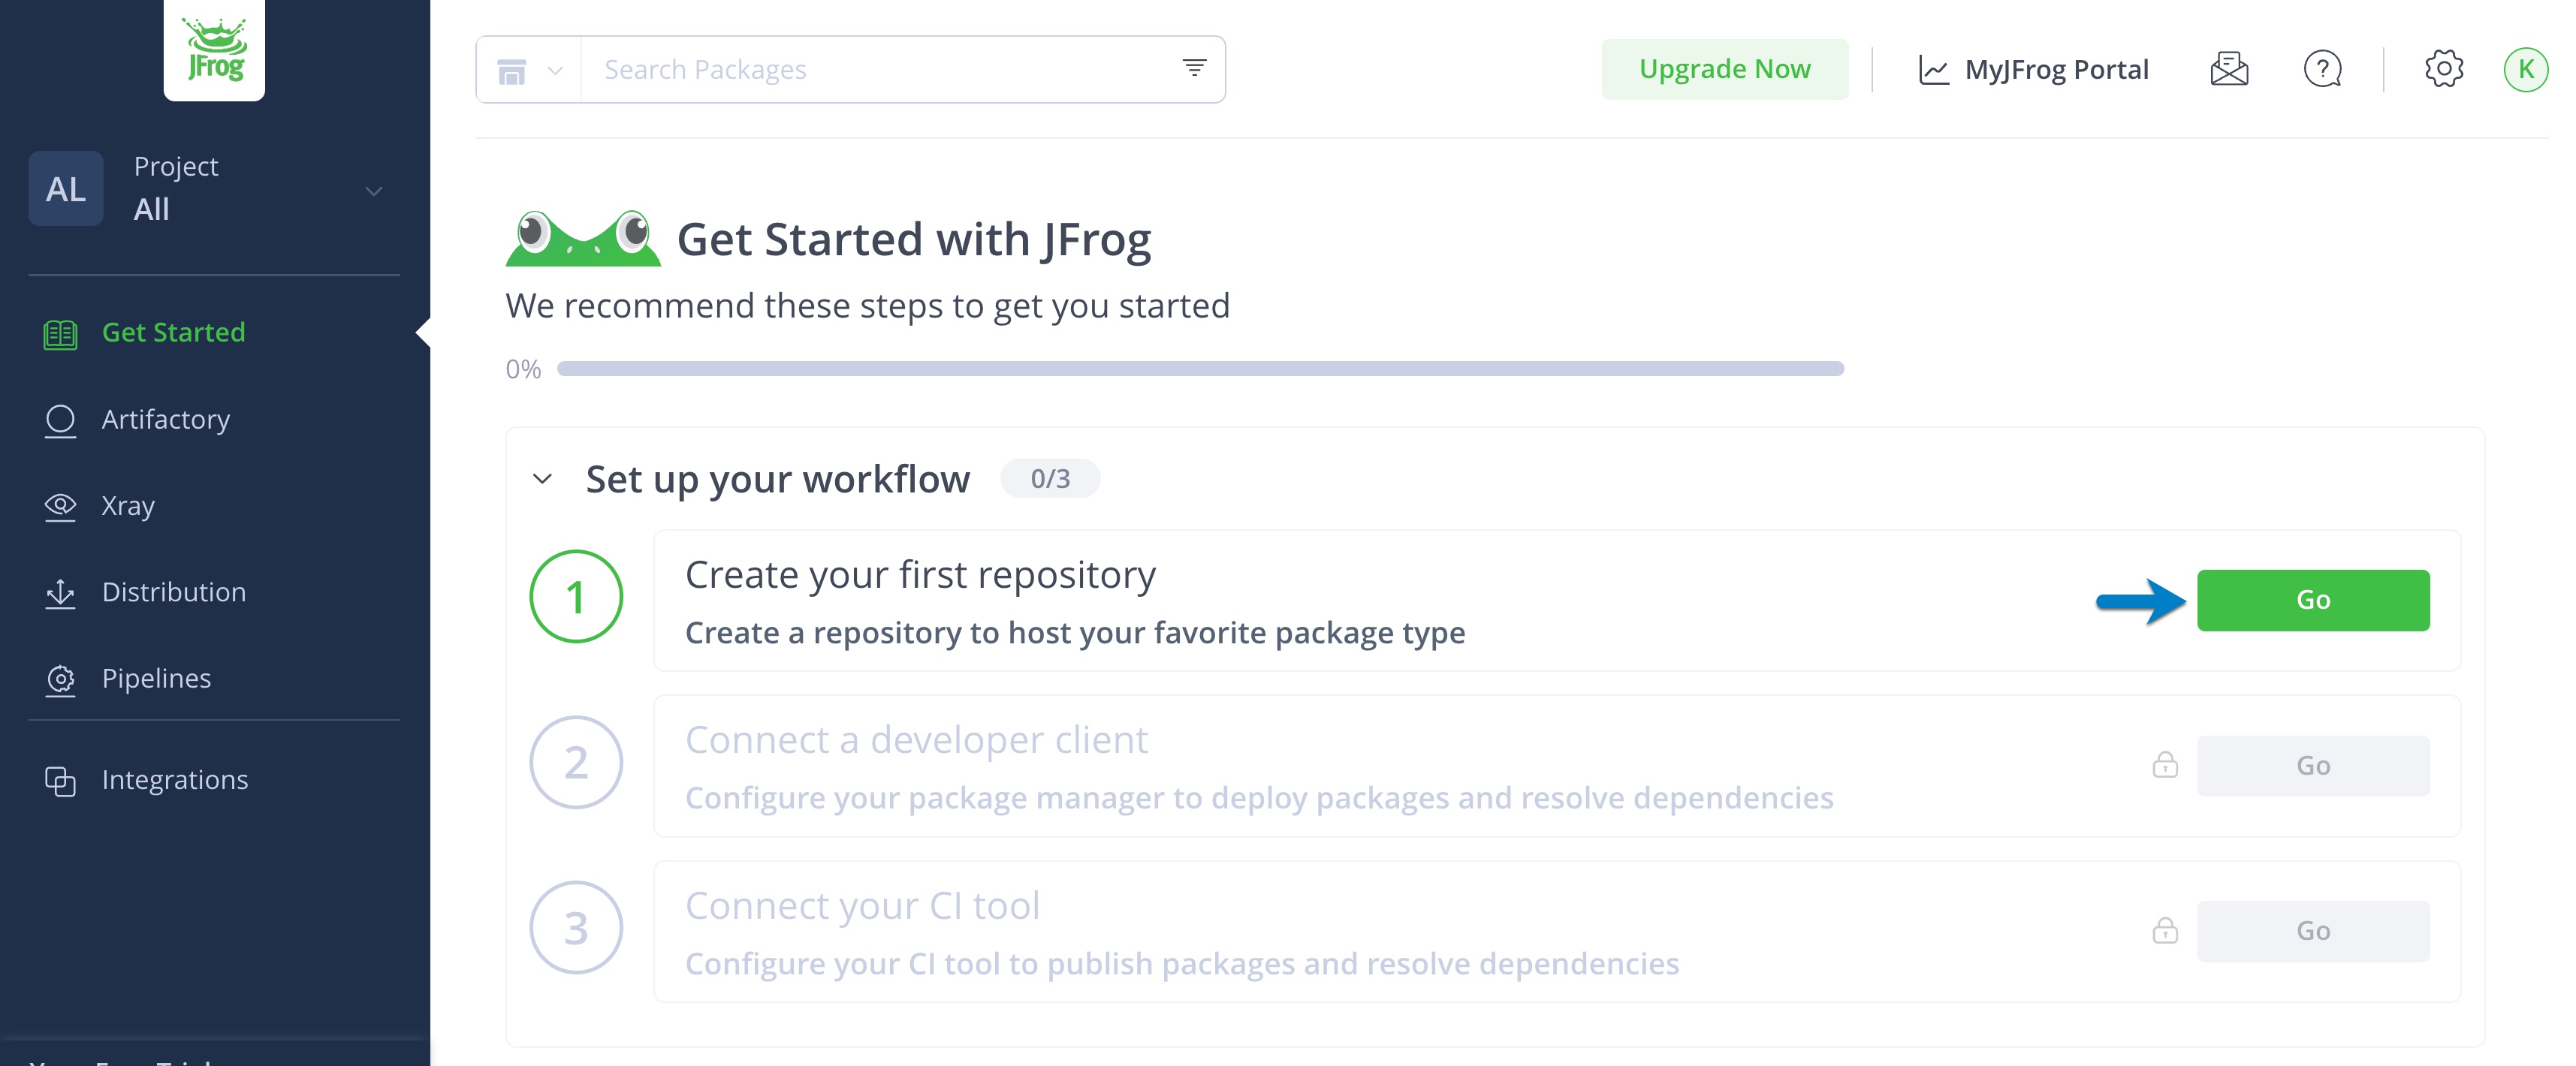Click the AL project badge
Image resolution: width=2576 pixels, height=1066 pixels.
tap(66, 188)
